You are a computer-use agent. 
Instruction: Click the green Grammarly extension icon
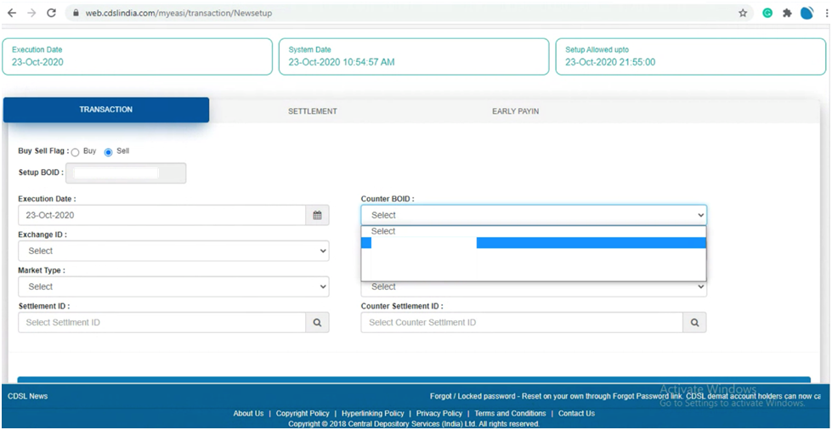click(x=767, y=14)
